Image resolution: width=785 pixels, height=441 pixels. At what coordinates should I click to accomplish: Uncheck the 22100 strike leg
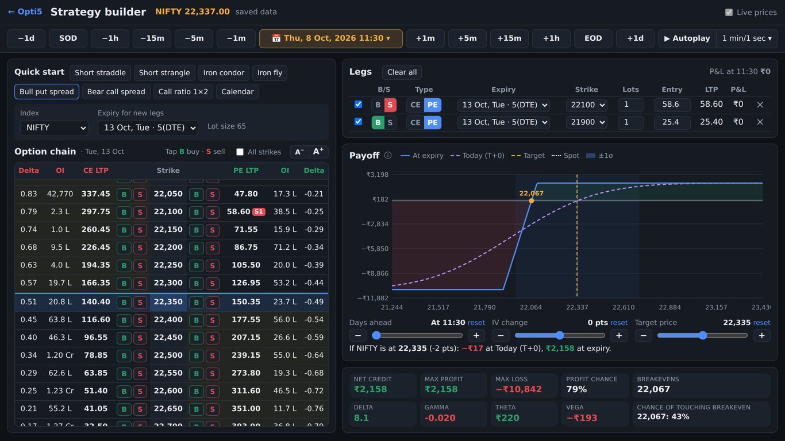point(358,105)
